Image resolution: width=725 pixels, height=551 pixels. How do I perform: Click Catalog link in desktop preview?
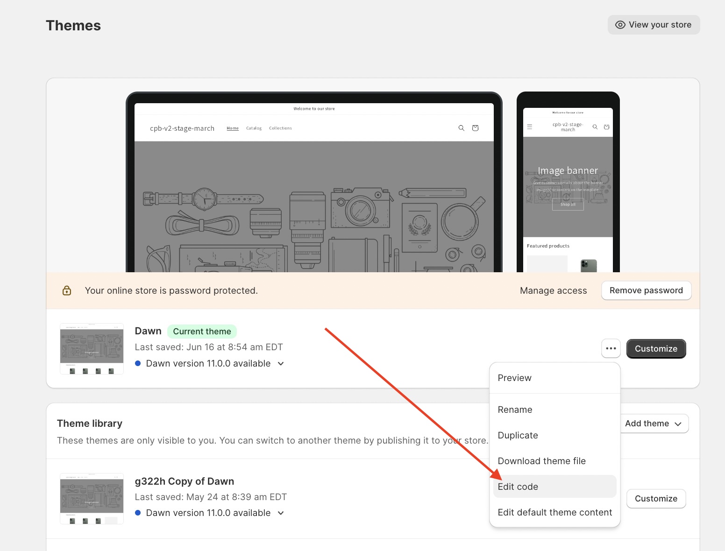[x=254, y=128]
